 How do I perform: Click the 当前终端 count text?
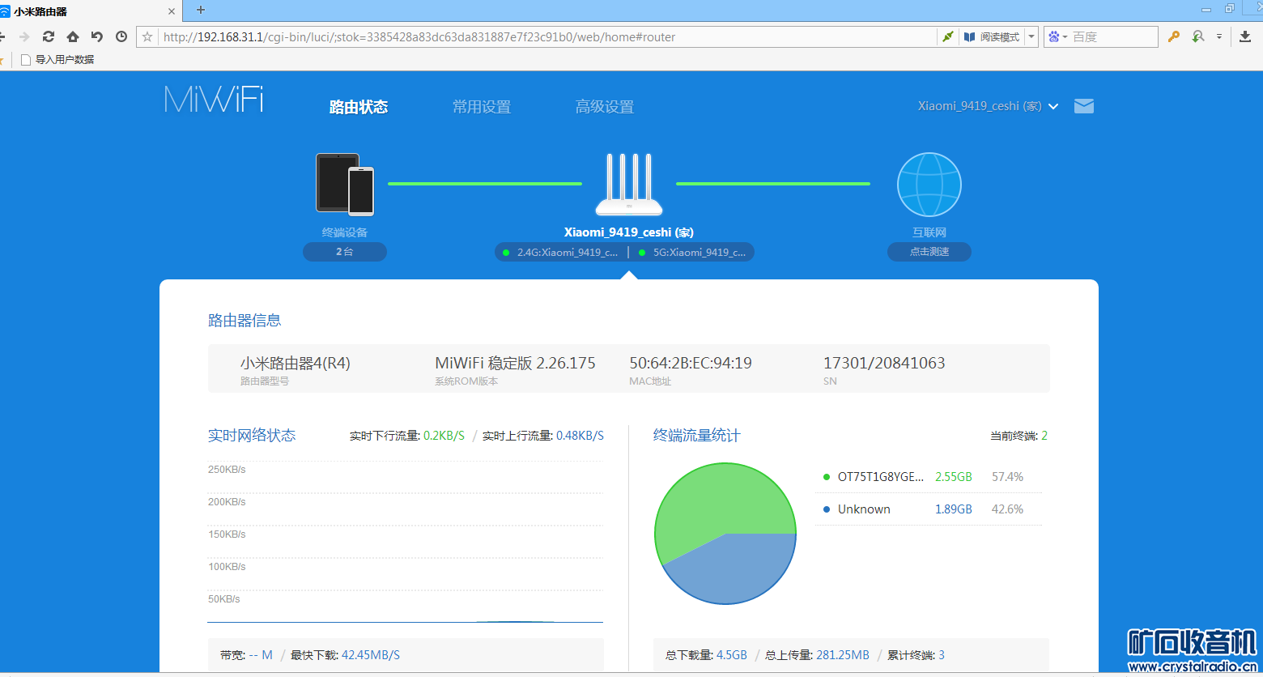coord(1018,436)
